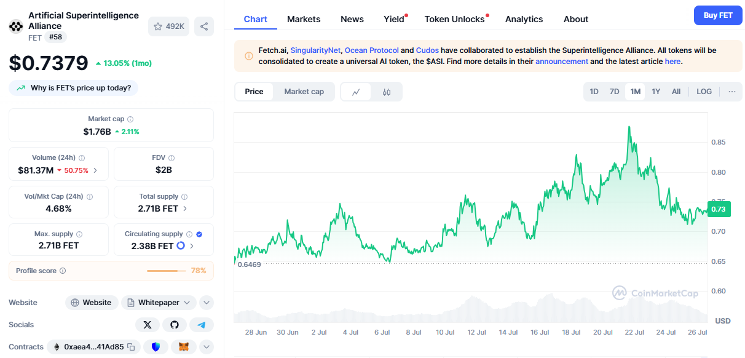Click Profile score info icon
The height and width of the screenshot is (358, 745).
[63, 271]
